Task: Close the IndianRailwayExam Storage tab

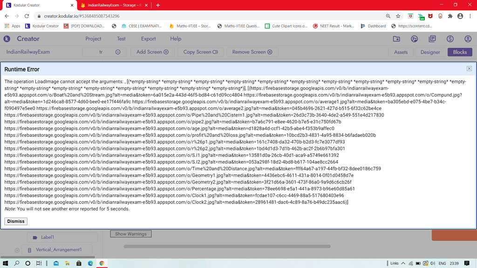Action: pos(146,5)
